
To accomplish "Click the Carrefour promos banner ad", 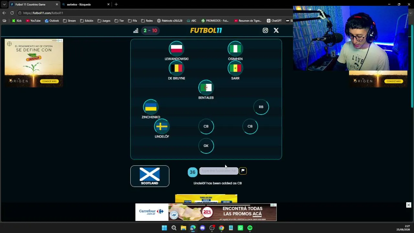I will click(206, 212).
